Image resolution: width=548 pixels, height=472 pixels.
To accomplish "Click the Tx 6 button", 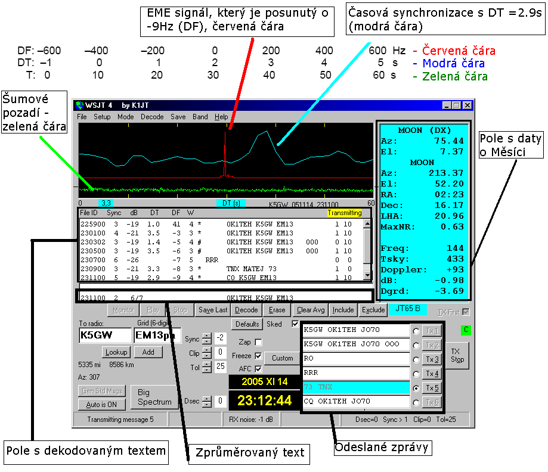I will click(x=432, y=402).
